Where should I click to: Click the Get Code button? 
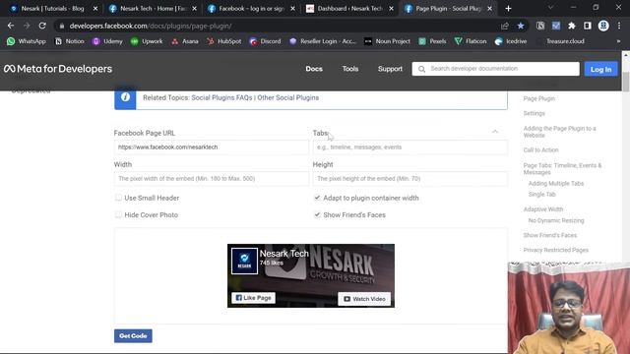point(133,336)
